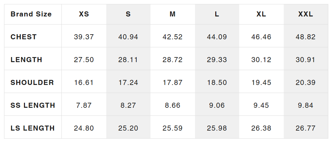The width and height of the screenshot is (332, 142).
Task: Click the SHOULDER row label
Action: click(32, 82)
